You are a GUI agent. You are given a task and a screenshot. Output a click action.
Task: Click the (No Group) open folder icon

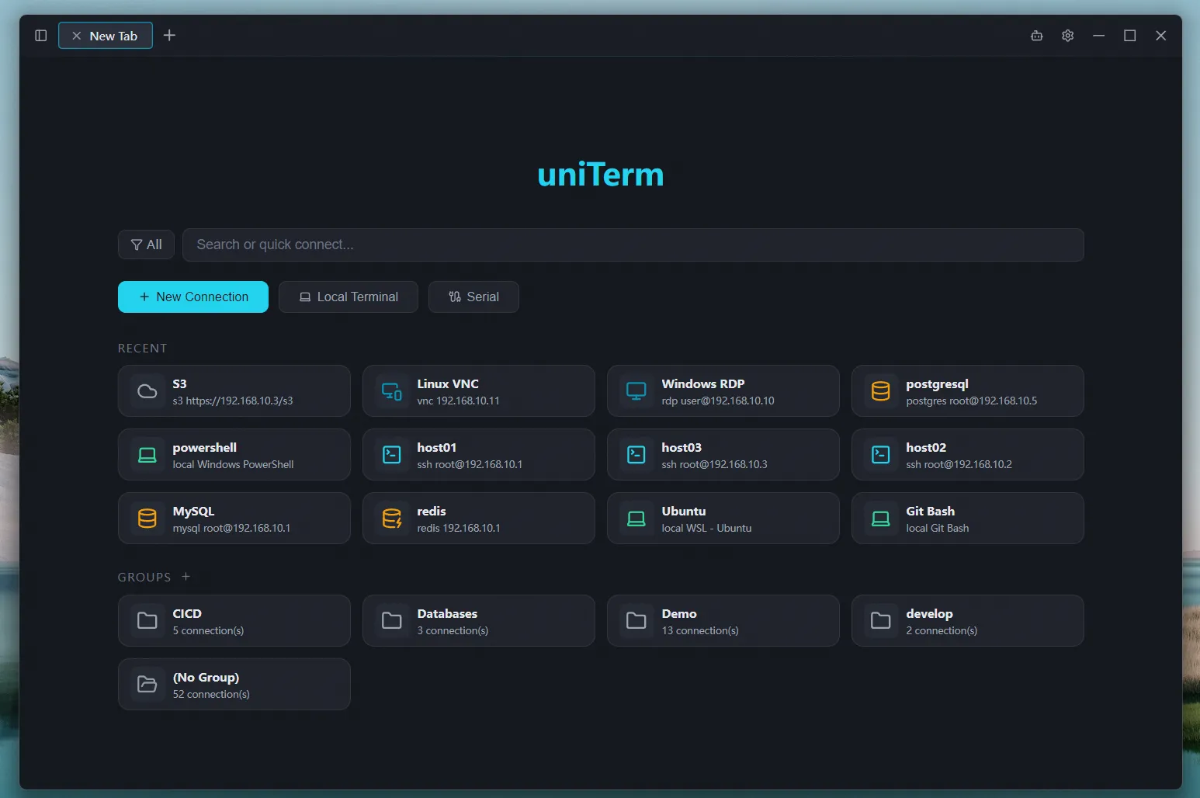pyautogui.click(x=147, y=685)
